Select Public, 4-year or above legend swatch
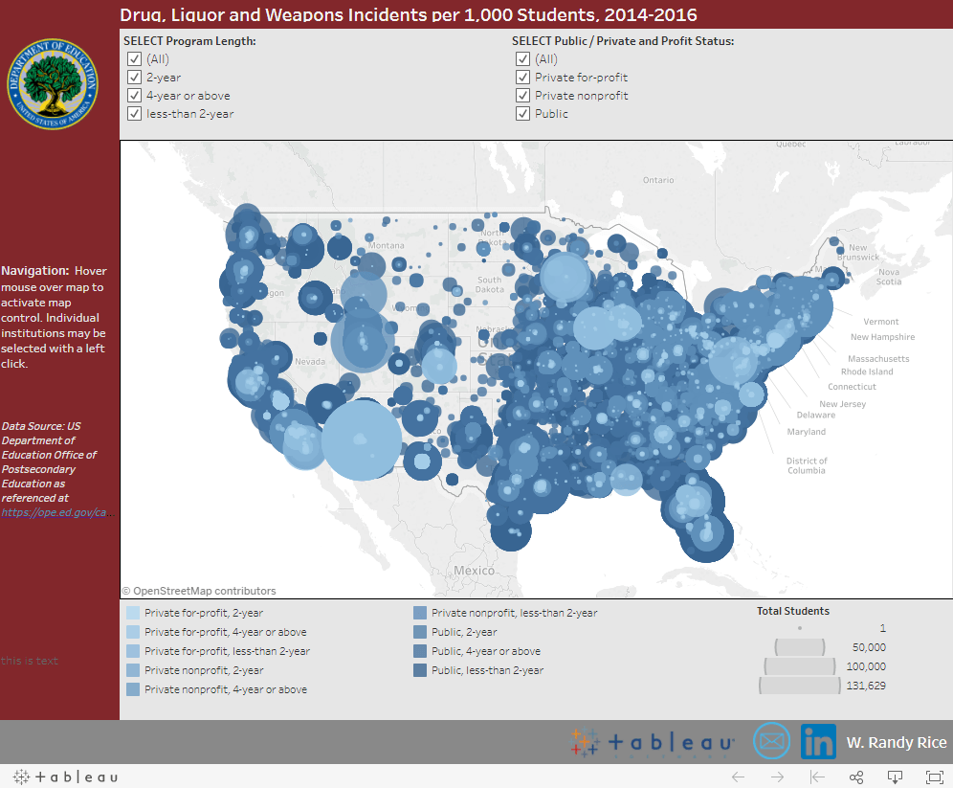Image resolution: width=953 pixels, height=788 pixels. 419,651
